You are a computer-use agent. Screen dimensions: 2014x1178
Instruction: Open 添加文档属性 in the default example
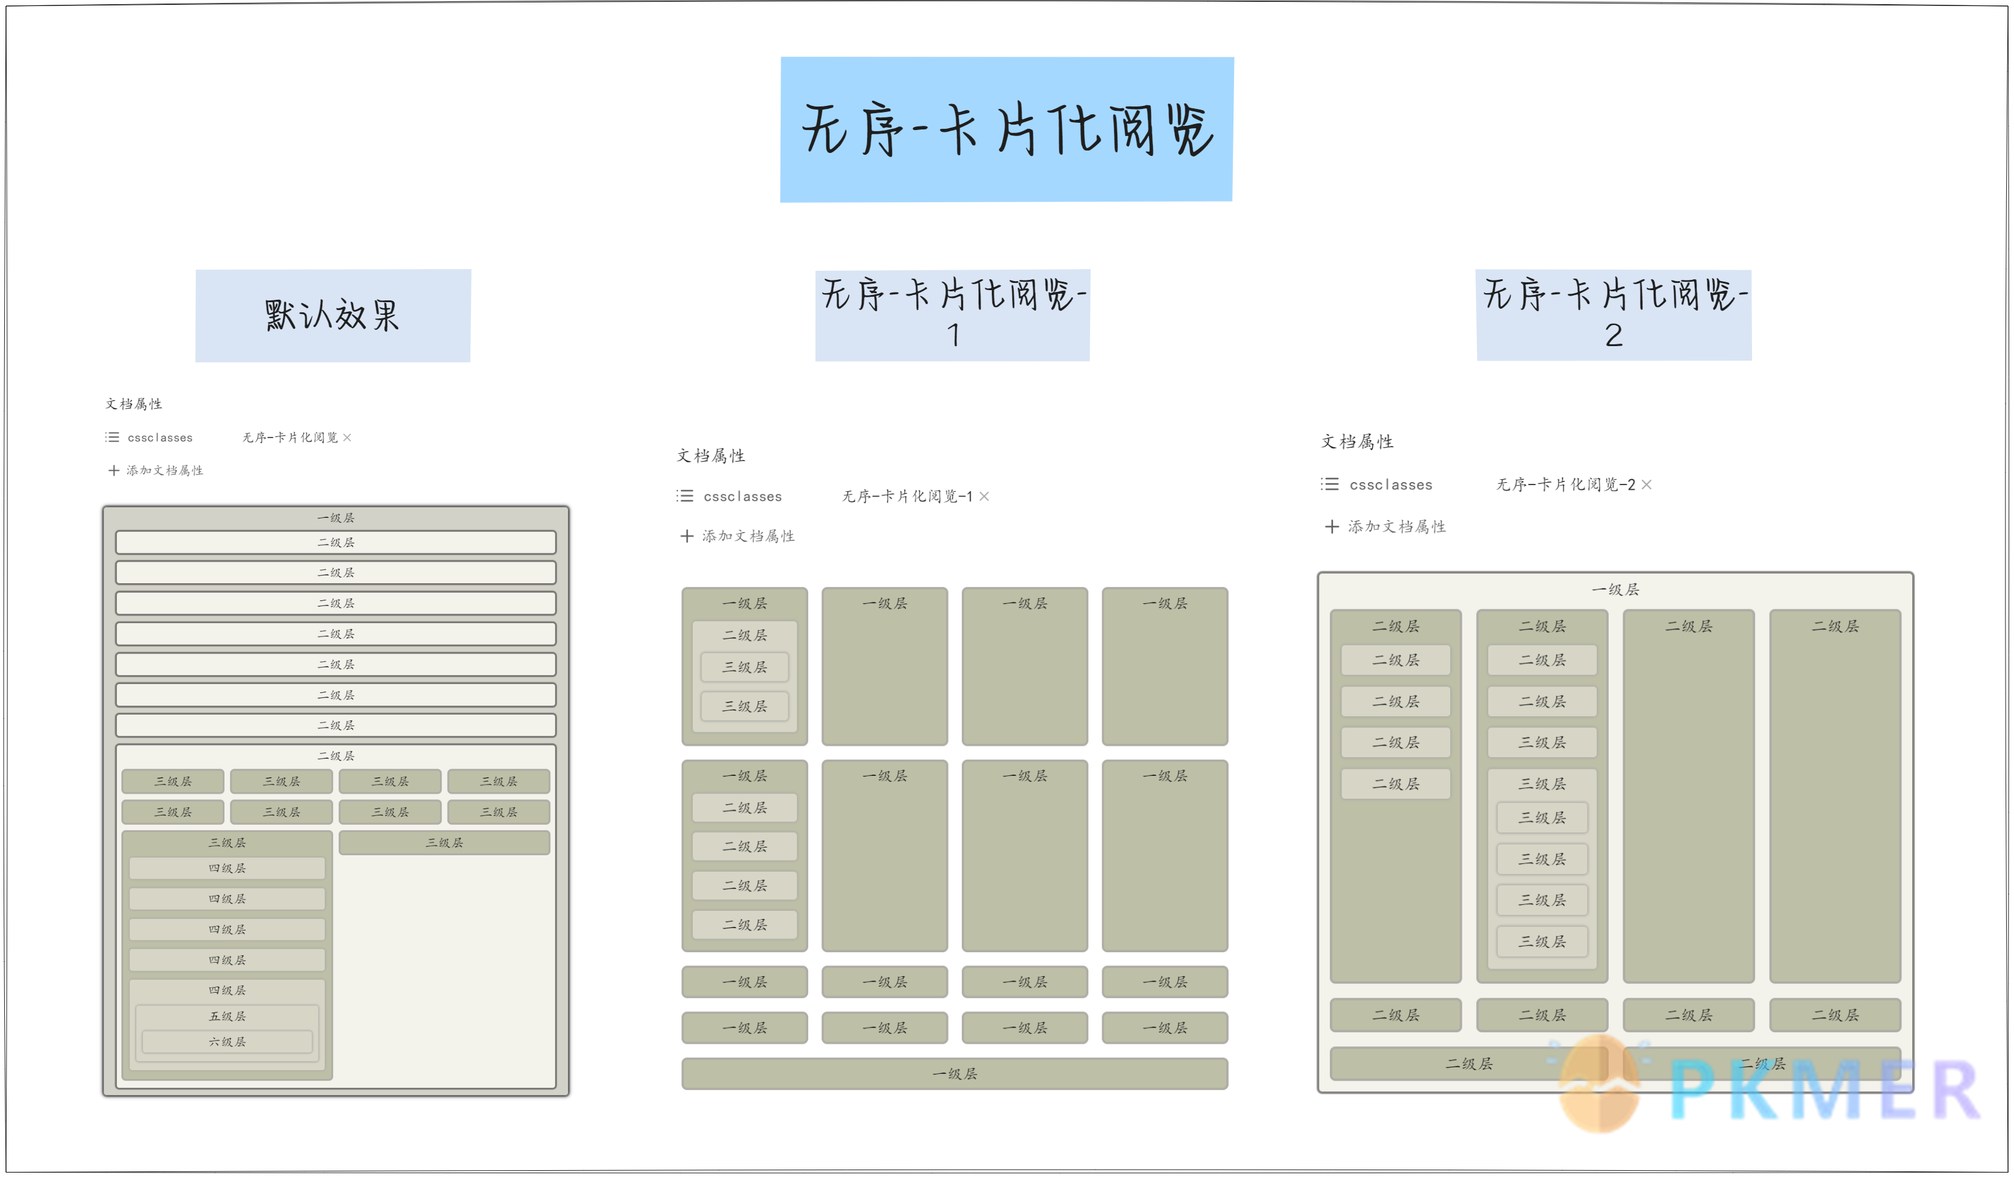[166, 470]
